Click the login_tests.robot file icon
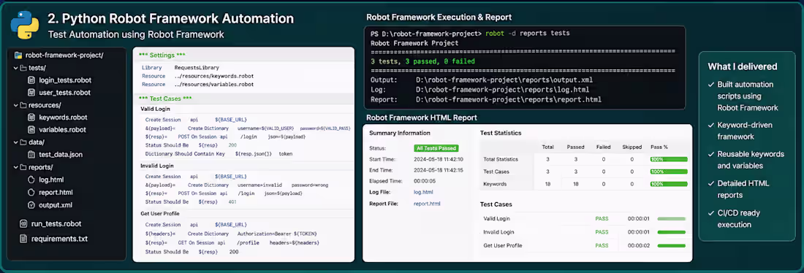This screenshot has height=273, width=804. point(31,80)
